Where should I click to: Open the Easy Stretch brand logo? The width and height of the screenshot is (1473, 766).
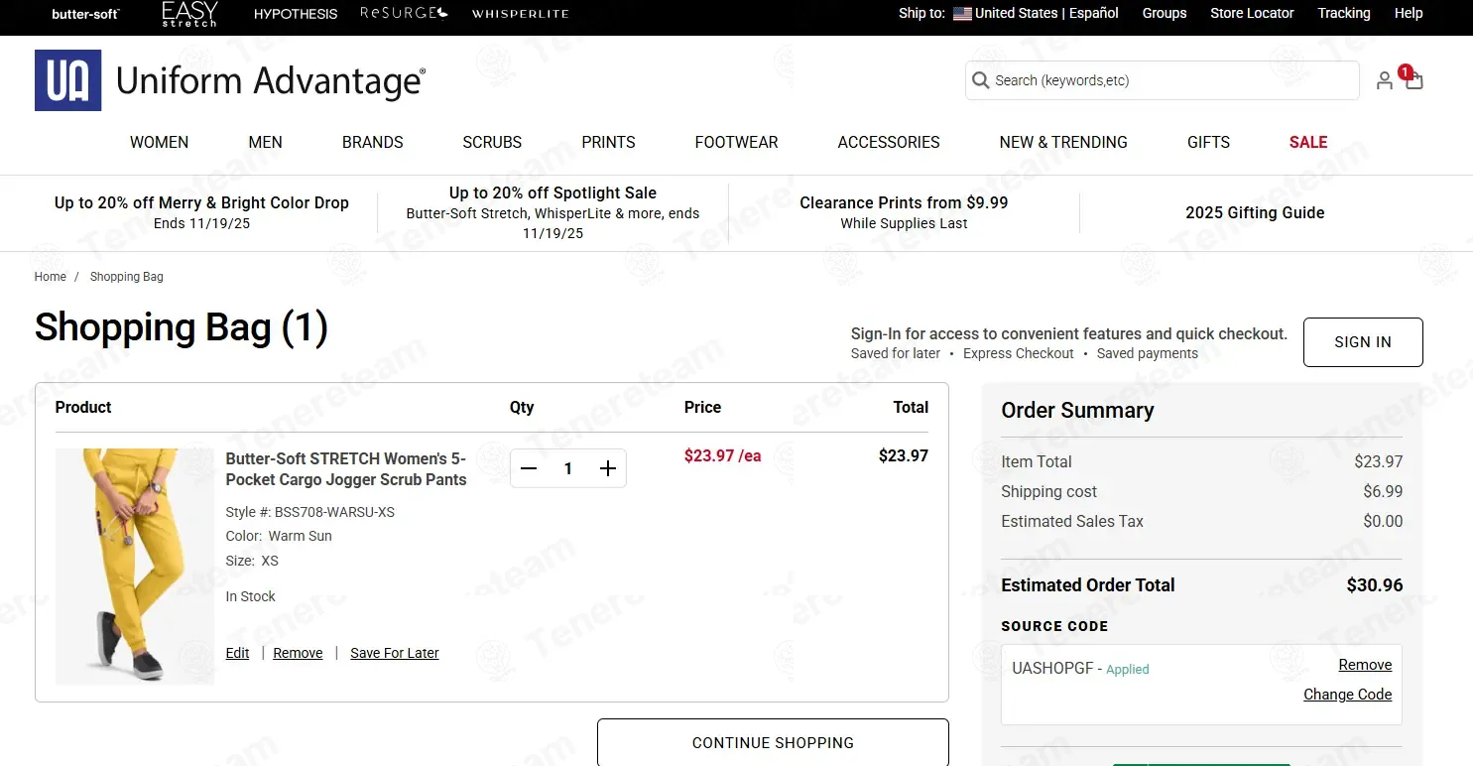188,14
